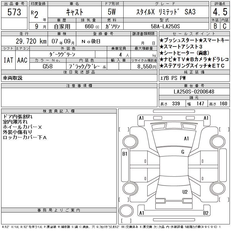Select the "U2" mark on the rear hatch

tap(185, 192)
